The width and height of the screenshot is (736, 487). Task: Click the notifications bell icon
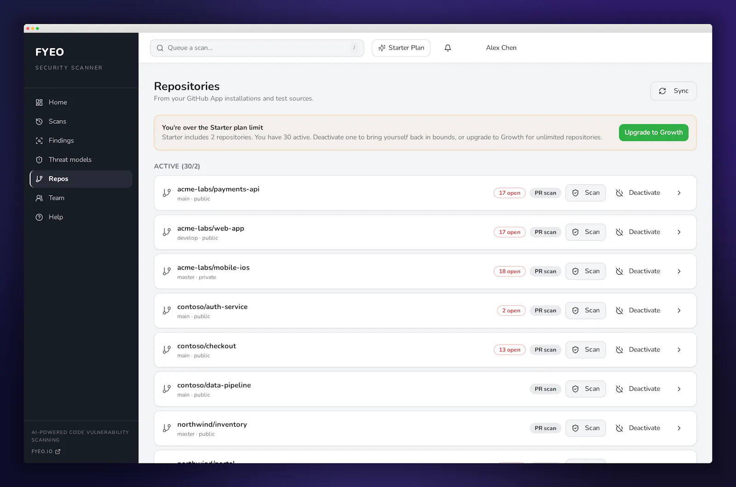coord(448,48)
